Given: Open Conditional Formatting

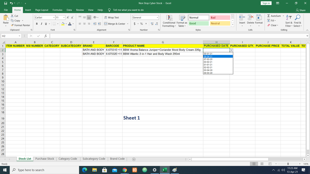Looking at the screenshot, I should coord(169,21).
